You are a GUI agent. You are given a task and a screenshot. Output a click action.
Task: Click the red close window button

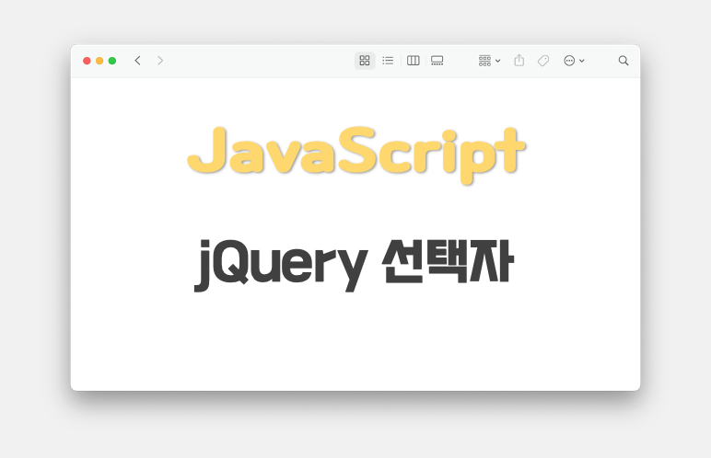pyautogui.click(x=87, y=61)
